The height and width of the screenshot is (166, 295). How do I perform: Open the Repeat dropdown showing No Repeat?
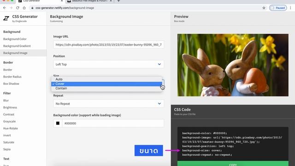(x=109, y=103)
